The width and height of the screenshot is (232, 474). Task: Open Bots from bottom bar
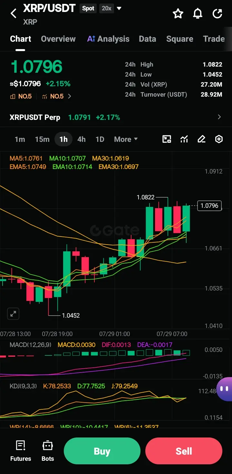[48, 451]
